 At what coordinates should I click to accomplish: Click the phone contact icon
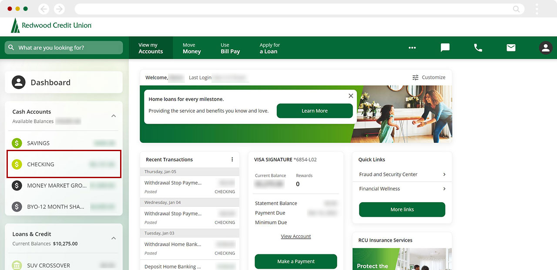pos(478,48)
